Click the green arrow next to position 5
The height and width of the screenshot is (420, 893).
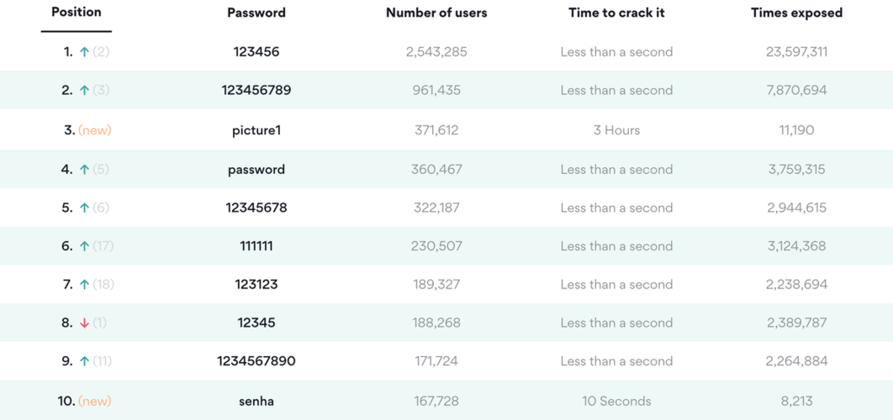[84, 208]
